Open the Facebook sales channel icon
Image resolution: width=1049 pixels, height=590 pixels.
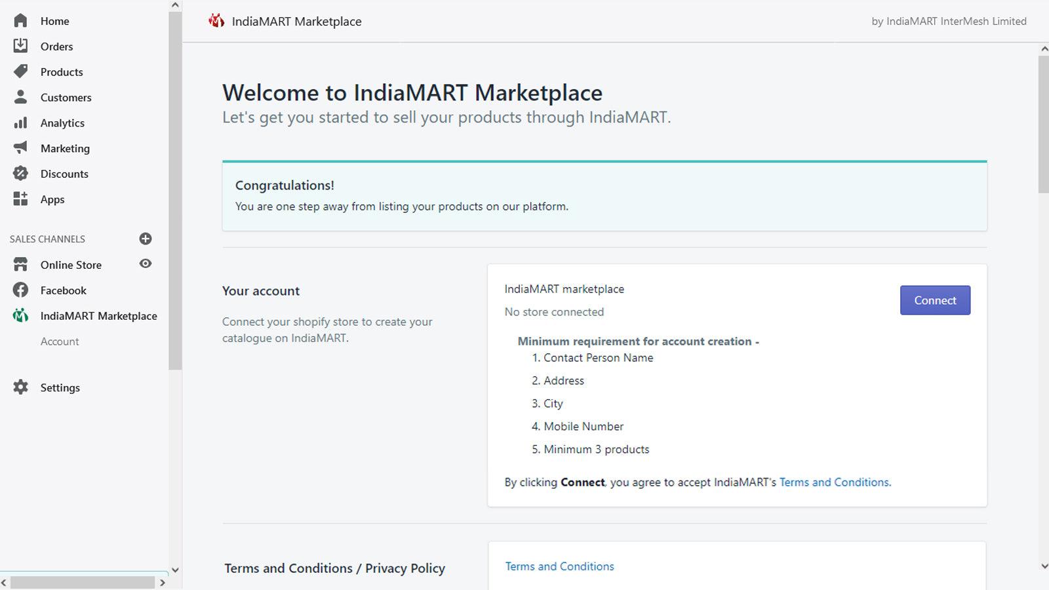[20, 290]
